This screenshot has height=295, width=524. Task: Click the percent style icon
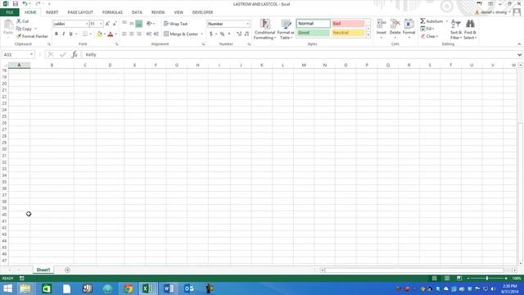[x=222, y=34]
